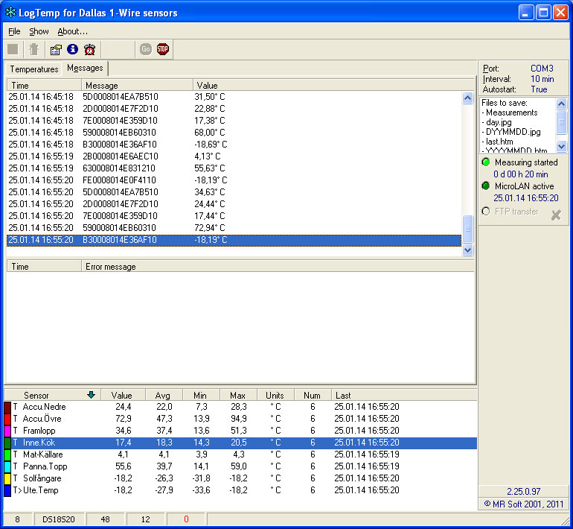Image resolution: width=573 pixels, height=529 pixels.
Task: Select message row 630008014E831210
Action: click(x=234, y=168)
